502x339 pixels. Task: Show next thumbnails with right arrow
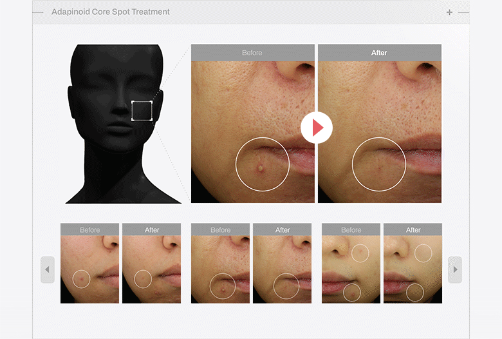(455, 270)
